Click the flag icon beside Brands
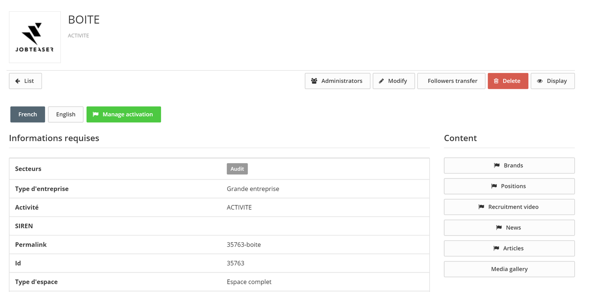Viewport: 593px width, 292px height. [x=497, y=165]
